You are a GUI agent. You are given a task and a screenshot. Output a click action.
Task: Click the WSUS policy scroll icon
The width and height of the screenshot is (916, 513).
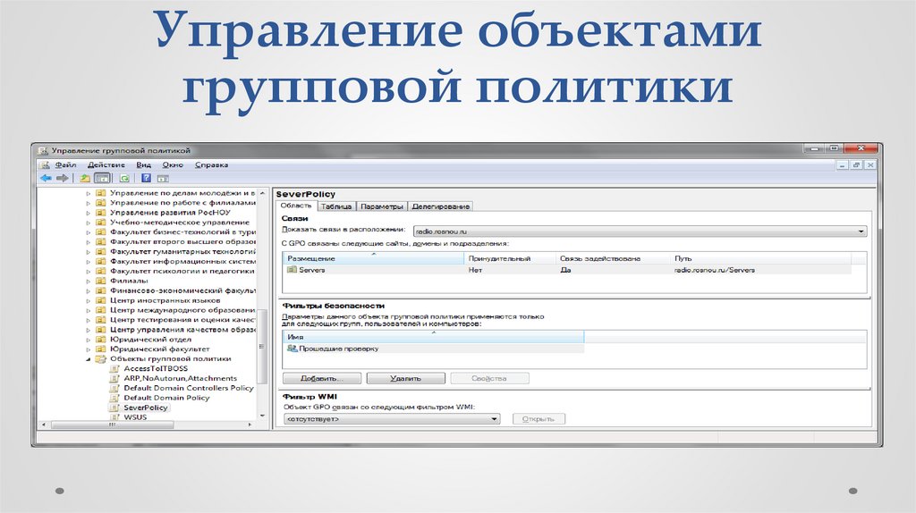pyautogui.click(x=114, y=417)
